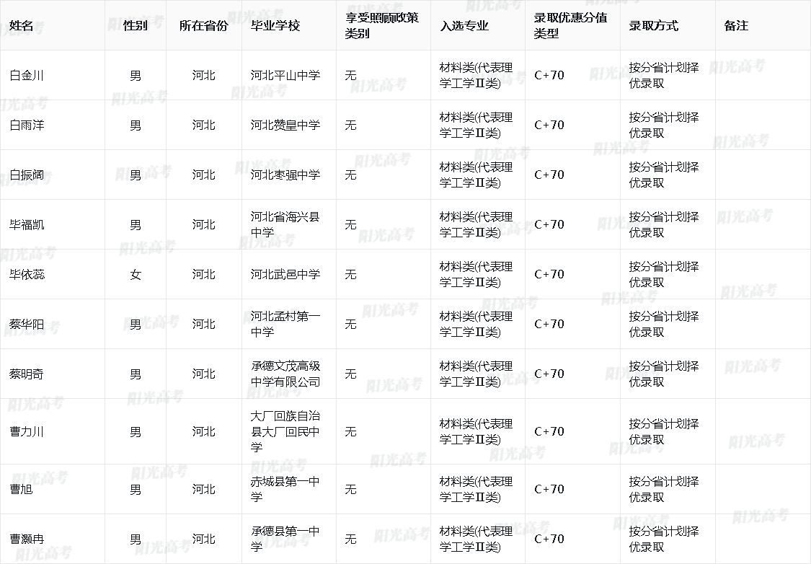Click the province 河北 in 白雨洋's row
This screenshot has height=564, width=811.
pyautogui.click(x=204, y=125)
